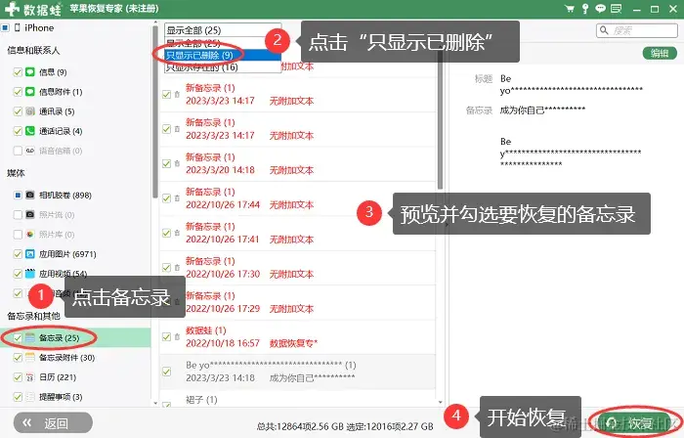Click the colorful 照片库 photo library icon
This screenshot has height=438, width=684.
click(x=30, y=235)
